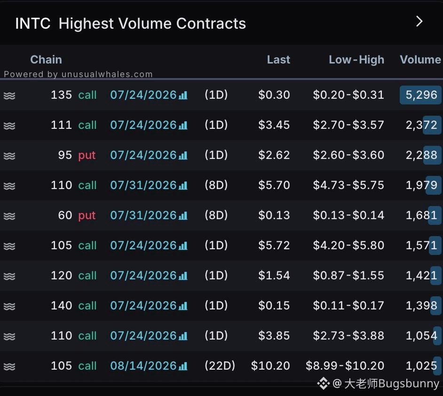Click the whale flow icon beside 140 call
443x396 pixels.
pos(9,307)
